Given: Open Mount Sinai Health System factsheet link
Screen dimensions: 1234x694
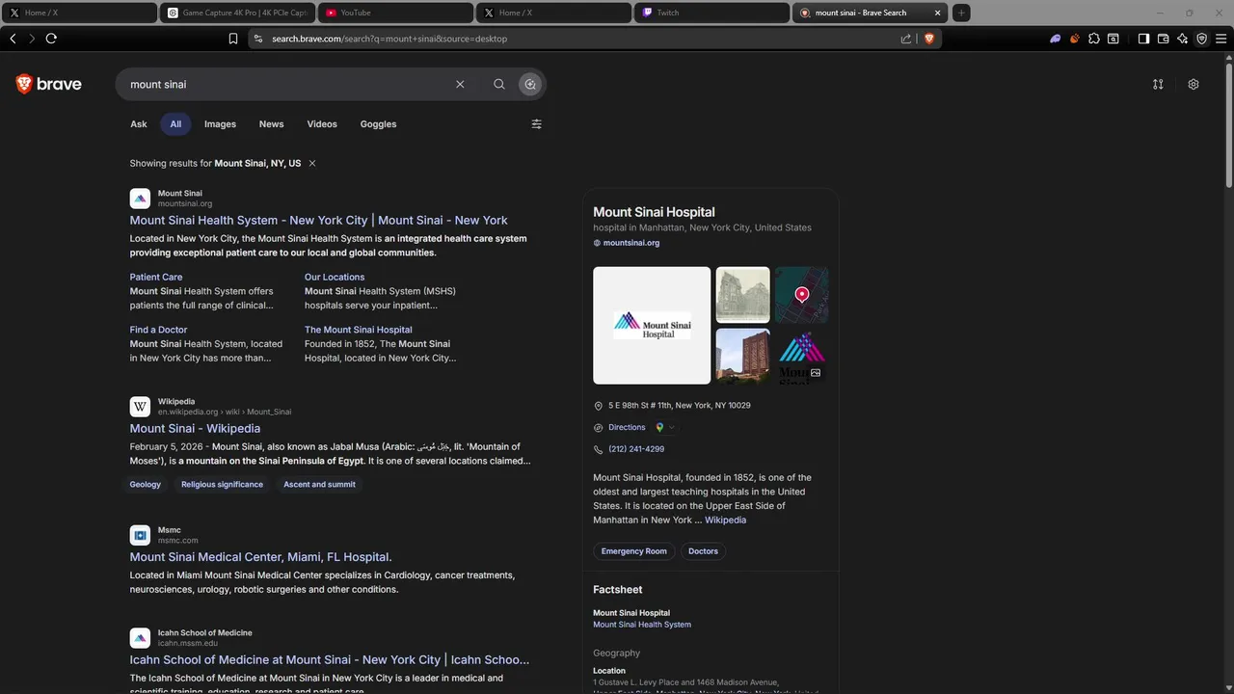Looking at the screenshot, I should (x=642, y=625).
